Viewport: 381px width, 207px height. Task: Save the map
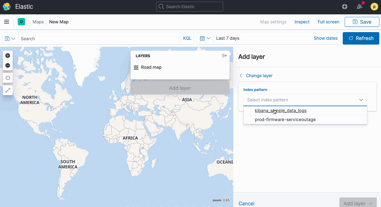(362, 22)
